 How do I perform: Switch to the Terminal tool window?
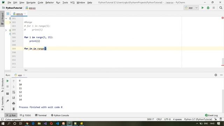[41, 115]
